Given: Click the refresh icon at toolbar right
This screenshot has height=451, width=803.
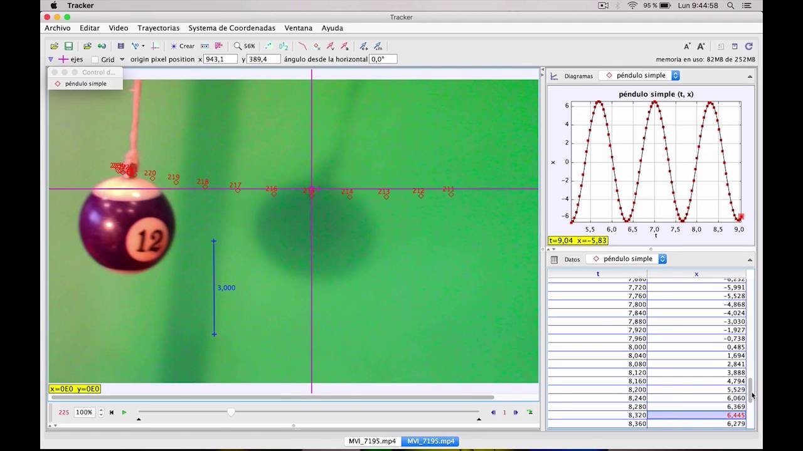Looking at the screenshot, I should [x=748, y=46].
